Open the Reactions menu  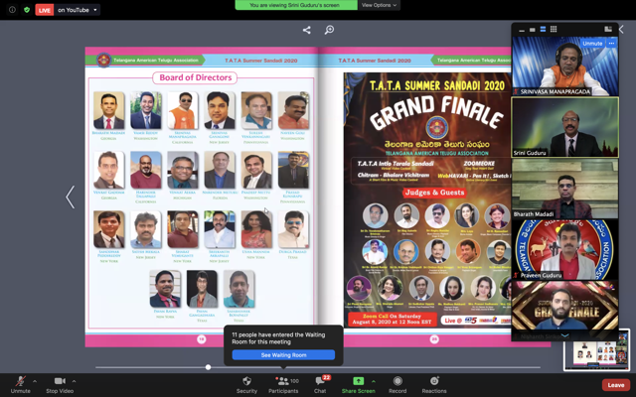(x=434, y=384)
